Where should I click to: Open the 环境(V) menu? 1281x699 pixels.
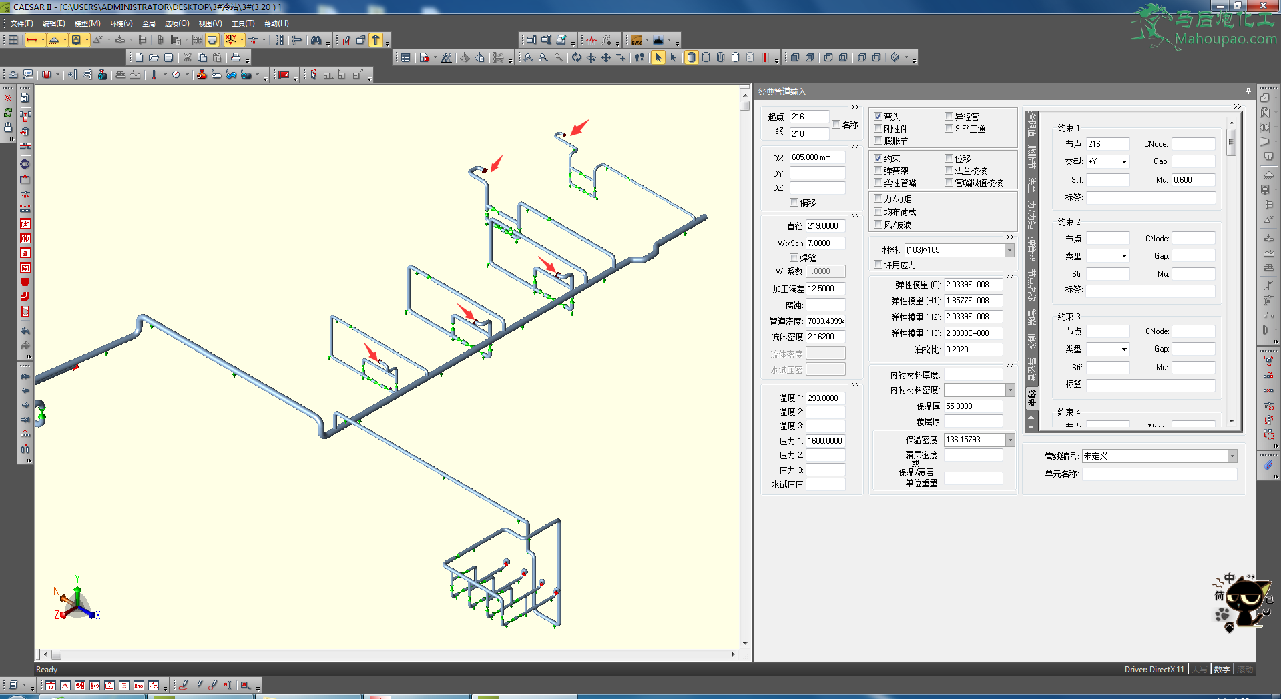[121, 23]
